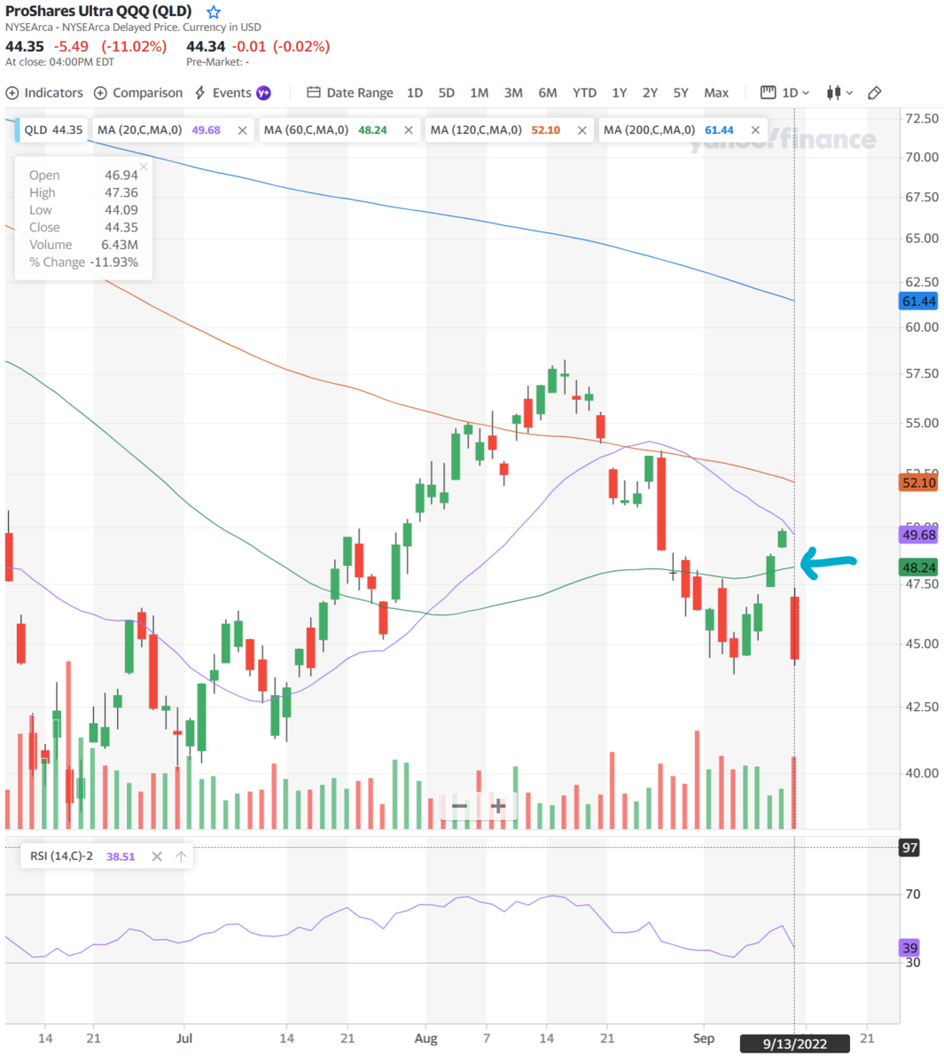The height and width of the screenshot is (1064, 944).
Task: Click the MA (200,C,MA,0) legend label
Action: pyautogui.click(x=649, y=130)
